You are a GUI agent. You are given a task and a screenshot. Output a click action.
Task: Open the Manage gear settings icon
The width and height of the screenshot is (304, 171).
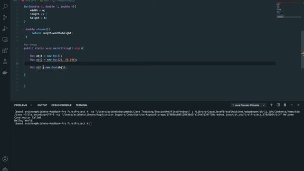click(x=5, y=169)
